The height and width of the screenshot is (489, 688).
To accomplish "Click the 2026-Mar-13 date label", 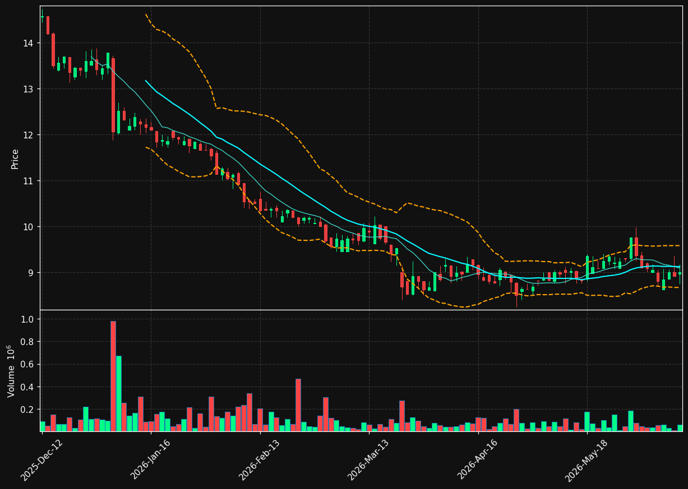I will point(369,460).
